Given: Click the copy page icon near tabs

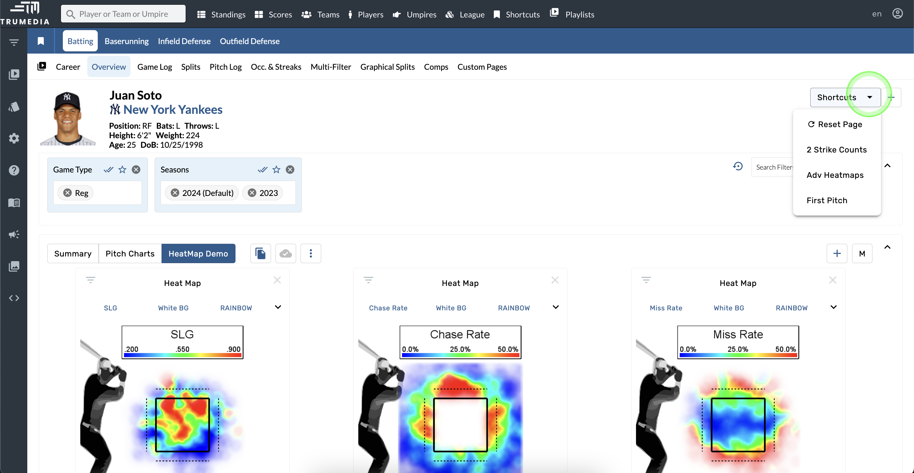Looking at the screenshot, I should click(x=261, y=253).
